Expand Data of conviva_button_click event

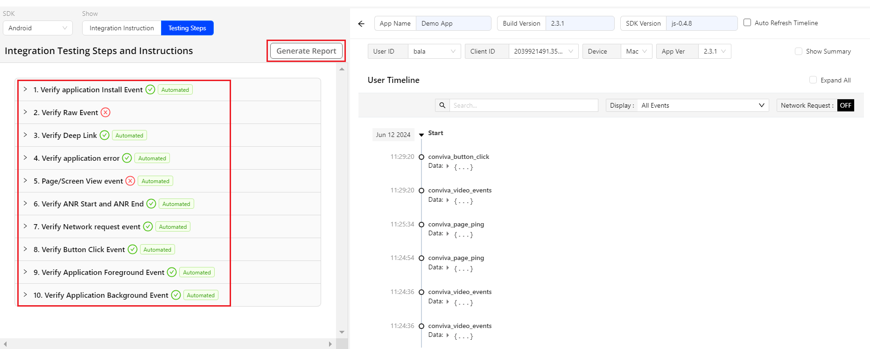point(448,166)
